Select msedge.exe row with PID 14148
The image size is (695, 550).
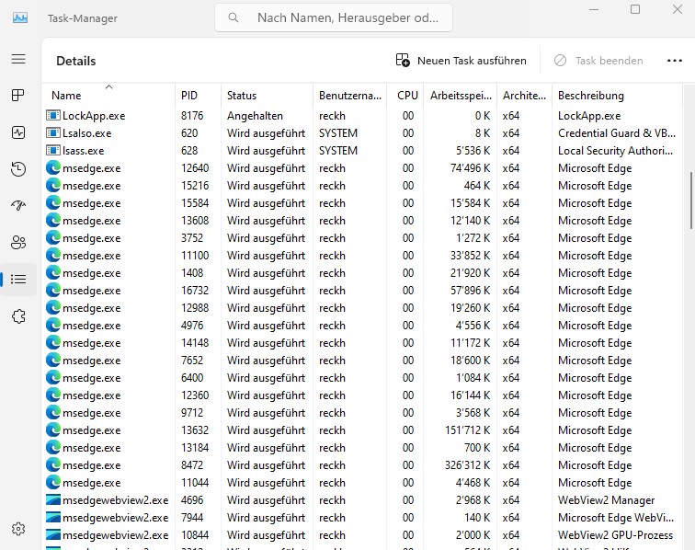362,343
